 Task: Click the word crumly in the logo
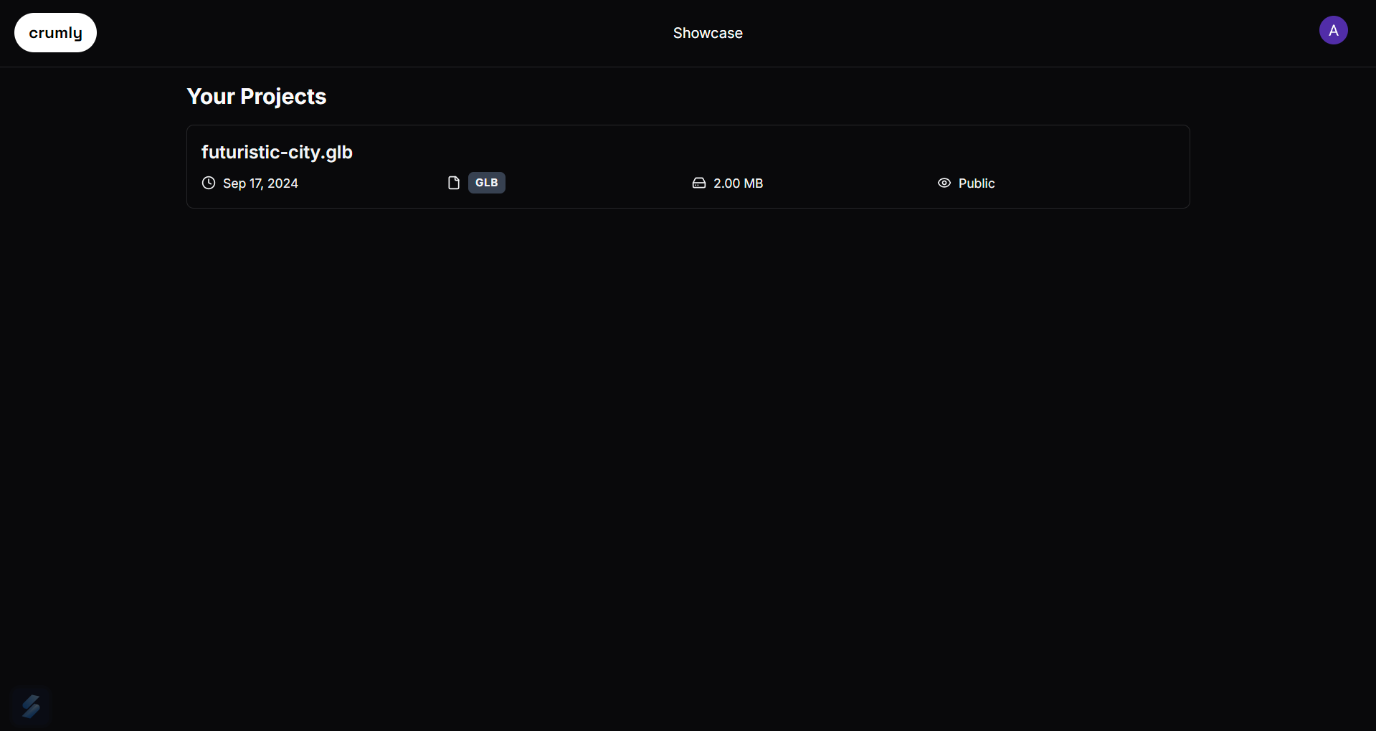tap(55, 33)
